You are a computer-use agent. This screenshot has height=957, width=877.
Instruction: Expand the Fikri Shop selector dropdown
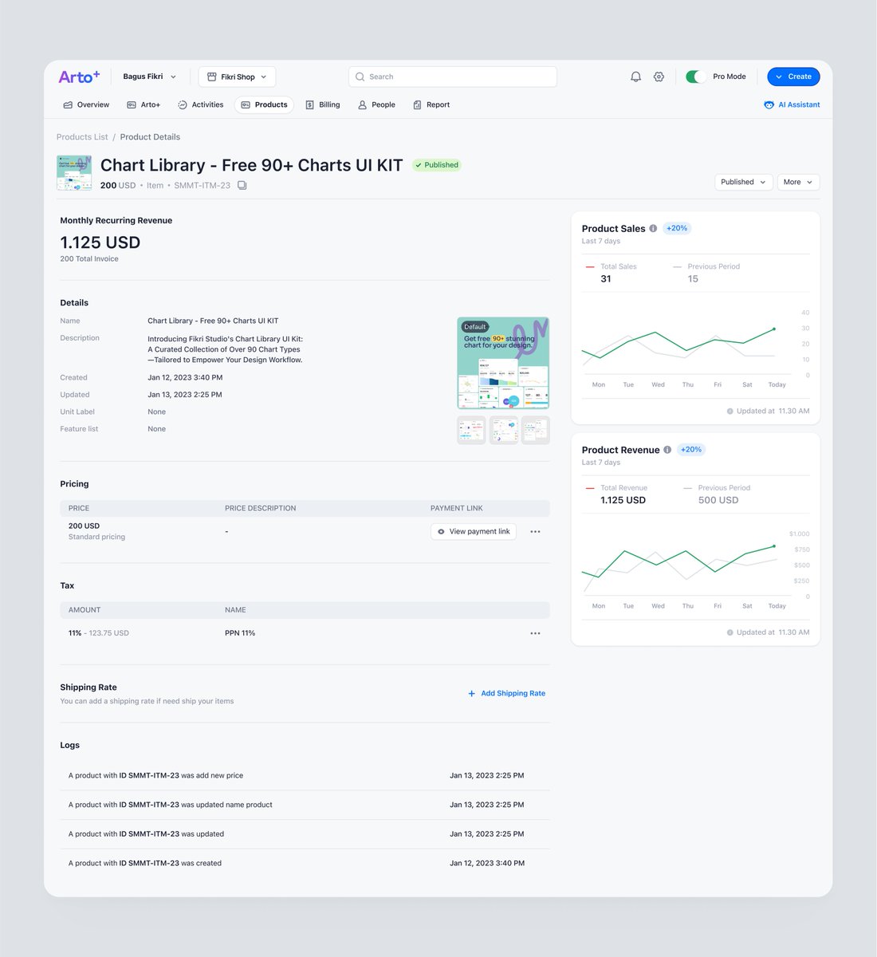[237, 77]
